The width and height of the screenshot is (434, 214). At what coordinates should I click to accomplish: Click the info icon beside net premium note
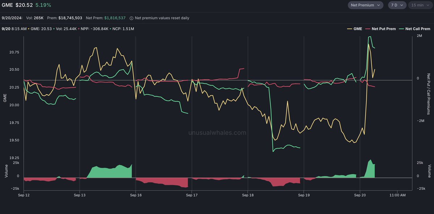pos(131,18)
